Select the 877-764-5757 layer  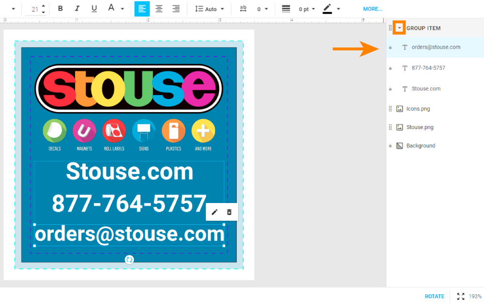coord(435,68)
